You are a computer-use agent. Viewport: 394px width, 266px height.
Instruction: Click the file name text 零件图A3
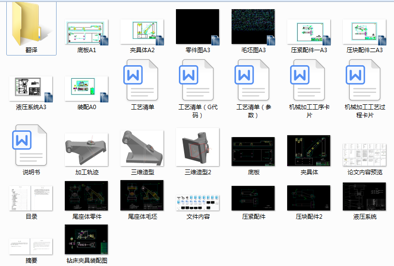click(198, 50)
